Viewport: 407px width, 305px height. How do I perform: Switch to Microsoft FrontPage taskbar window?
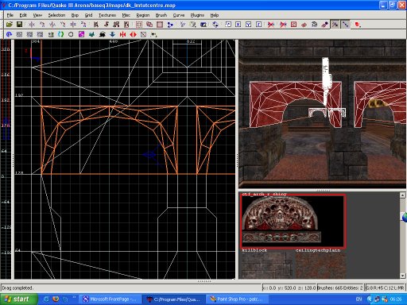[110, 299]
